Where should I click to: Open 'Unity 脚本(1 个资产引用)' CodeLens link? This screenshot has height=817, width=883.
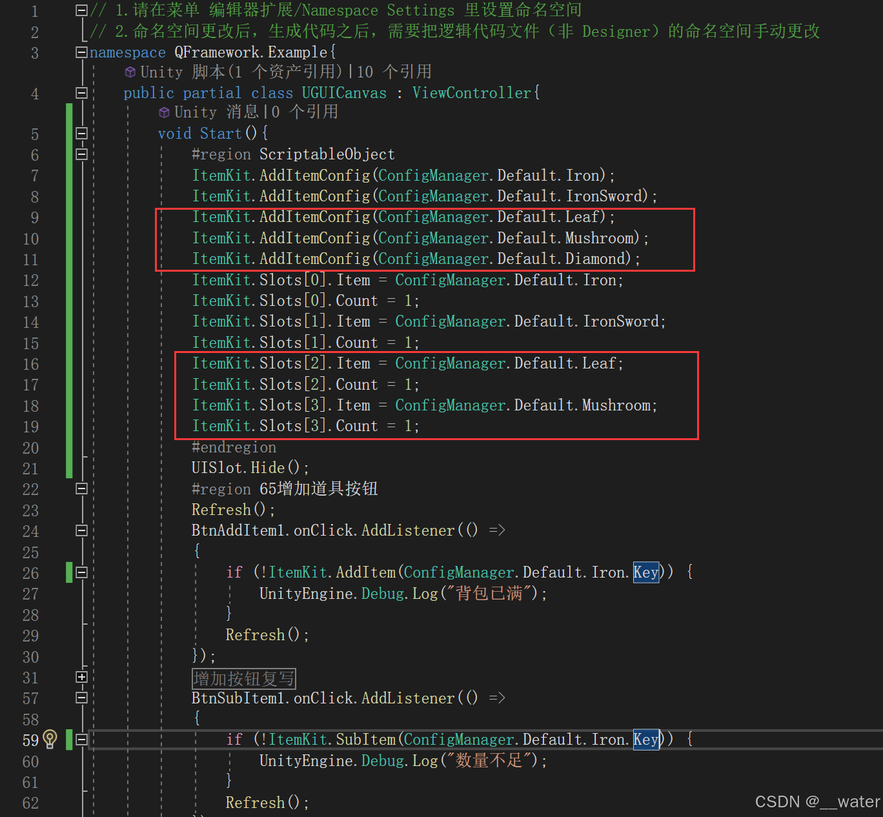[x=241, y=72]
